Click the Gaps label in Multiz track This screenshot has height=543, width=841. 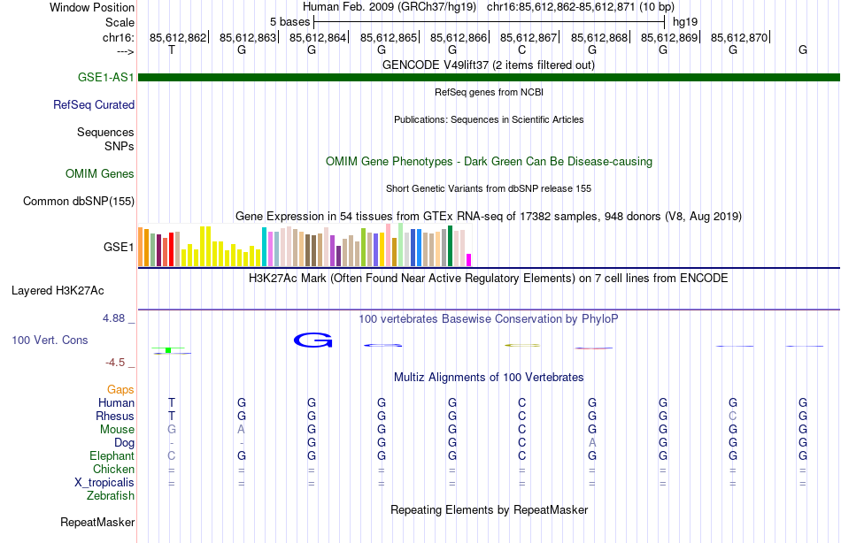(x=120, y=390)
